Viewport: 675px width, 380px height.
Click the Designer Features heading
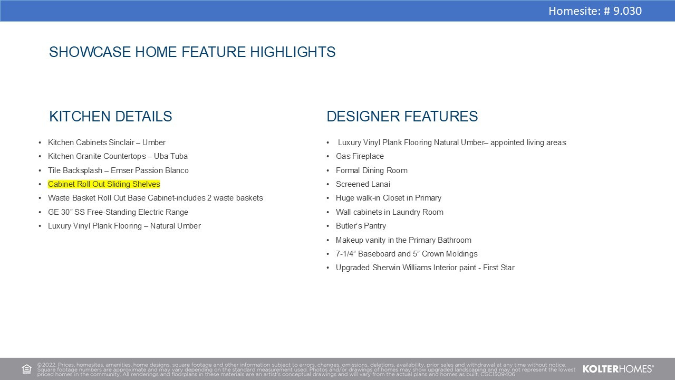coord(402,117)
